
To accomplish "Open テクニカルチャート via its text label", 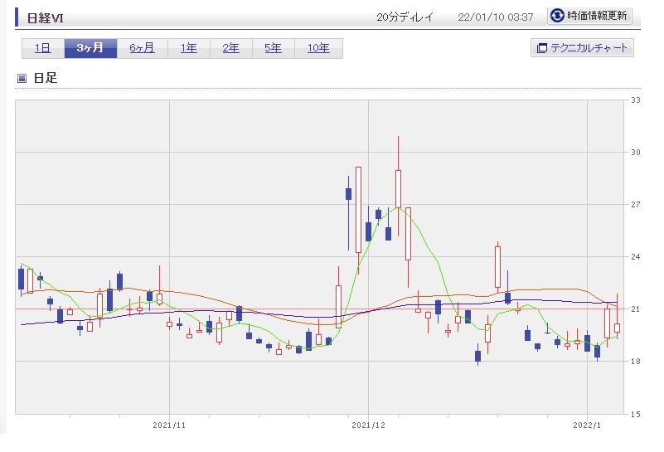I will pos(589,48).
